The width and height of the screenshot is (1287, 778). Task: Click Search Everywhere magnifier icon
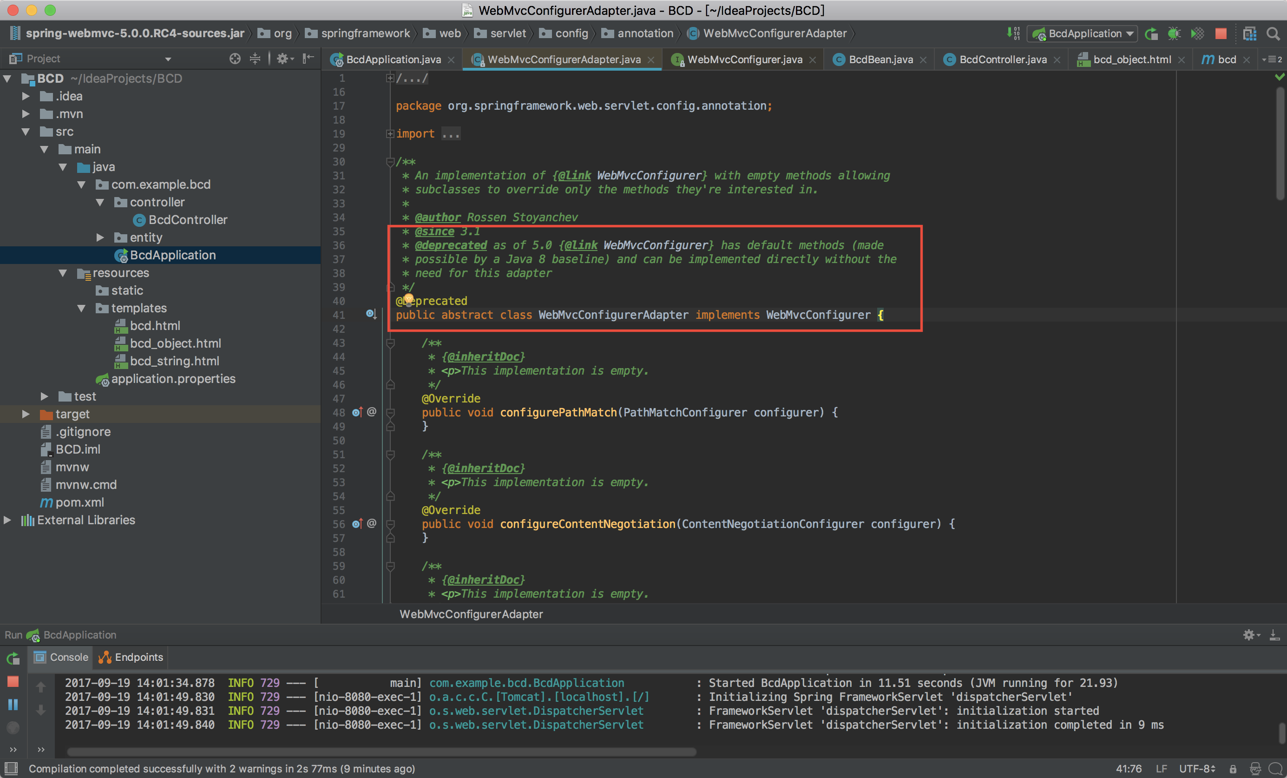(1273, 34)
